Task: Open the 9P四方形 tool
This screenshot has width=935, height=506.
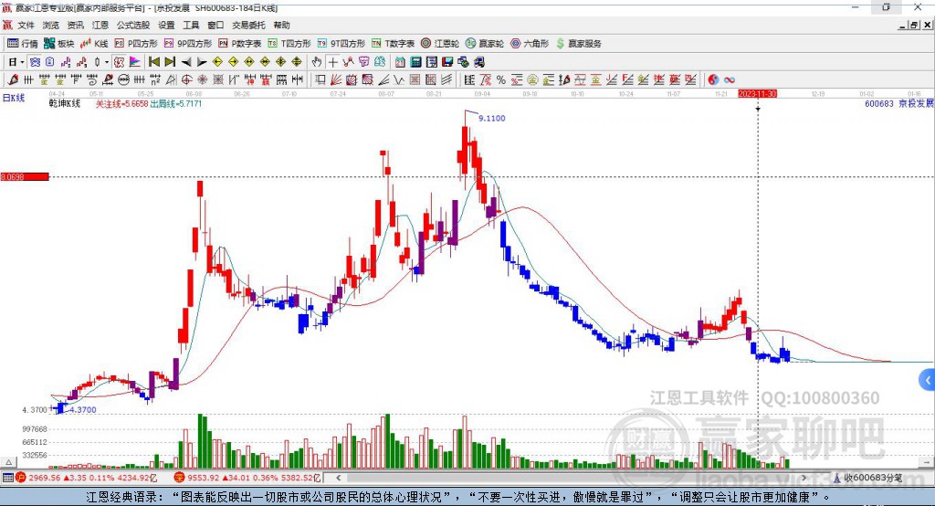Action: [188, 44]
